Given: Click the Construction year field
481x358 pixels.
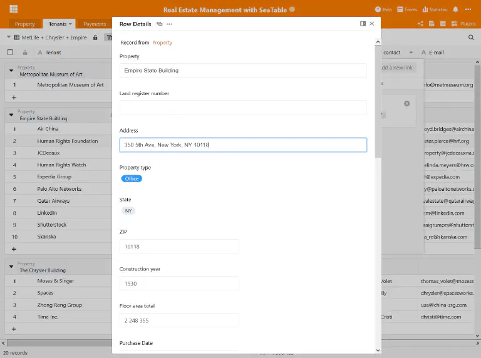Looking at the screenshot, I should click(x=179, y=284).
